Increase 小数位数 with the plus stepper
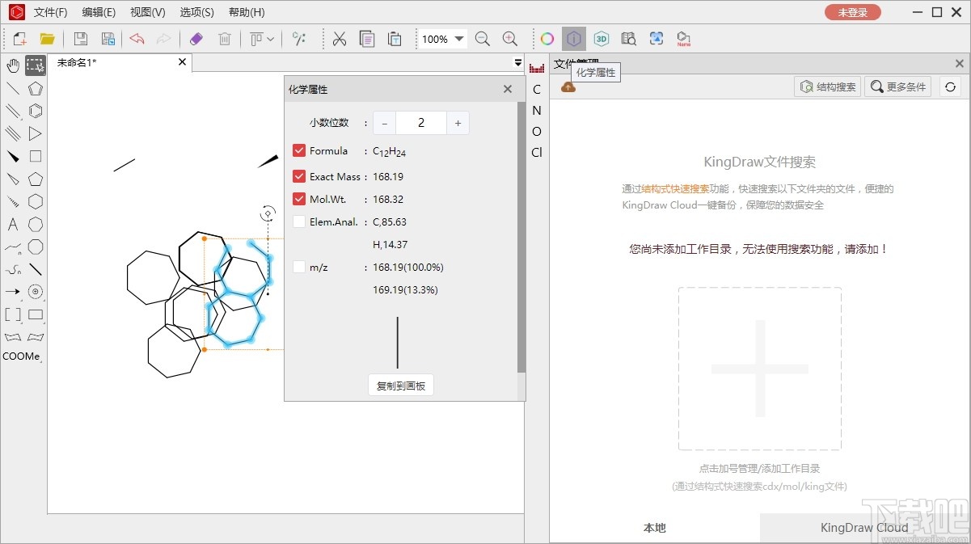The image size is (971, 544). click(x=458, y=122)
